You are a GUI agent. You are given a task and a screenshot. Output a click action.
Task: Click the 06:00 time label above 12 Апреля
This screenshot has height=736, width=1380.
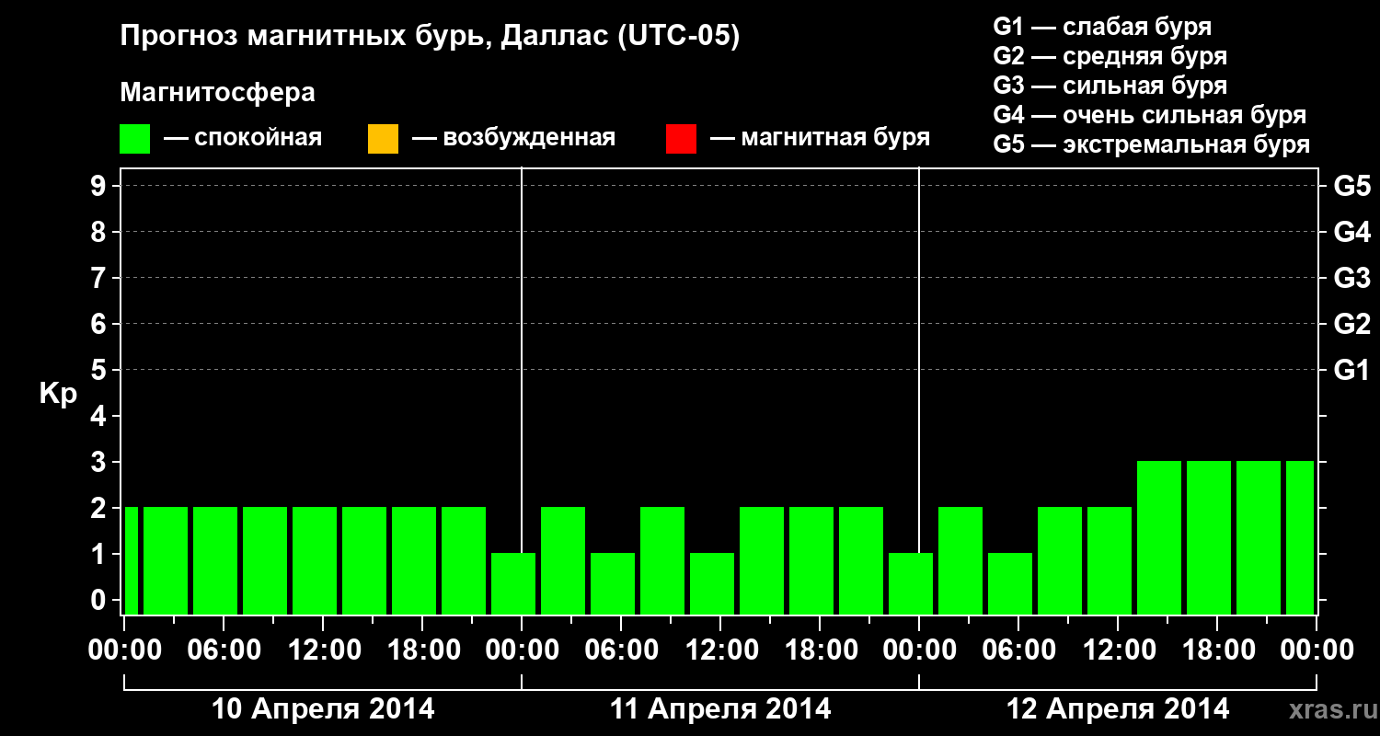point(1018,650)
